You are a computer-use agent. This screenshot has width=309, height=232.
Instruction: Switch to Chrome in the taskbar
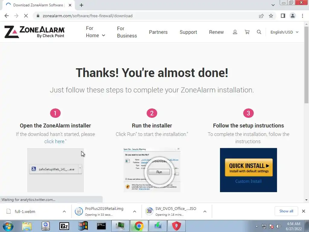pyautogui.click(x=139, y=226)
